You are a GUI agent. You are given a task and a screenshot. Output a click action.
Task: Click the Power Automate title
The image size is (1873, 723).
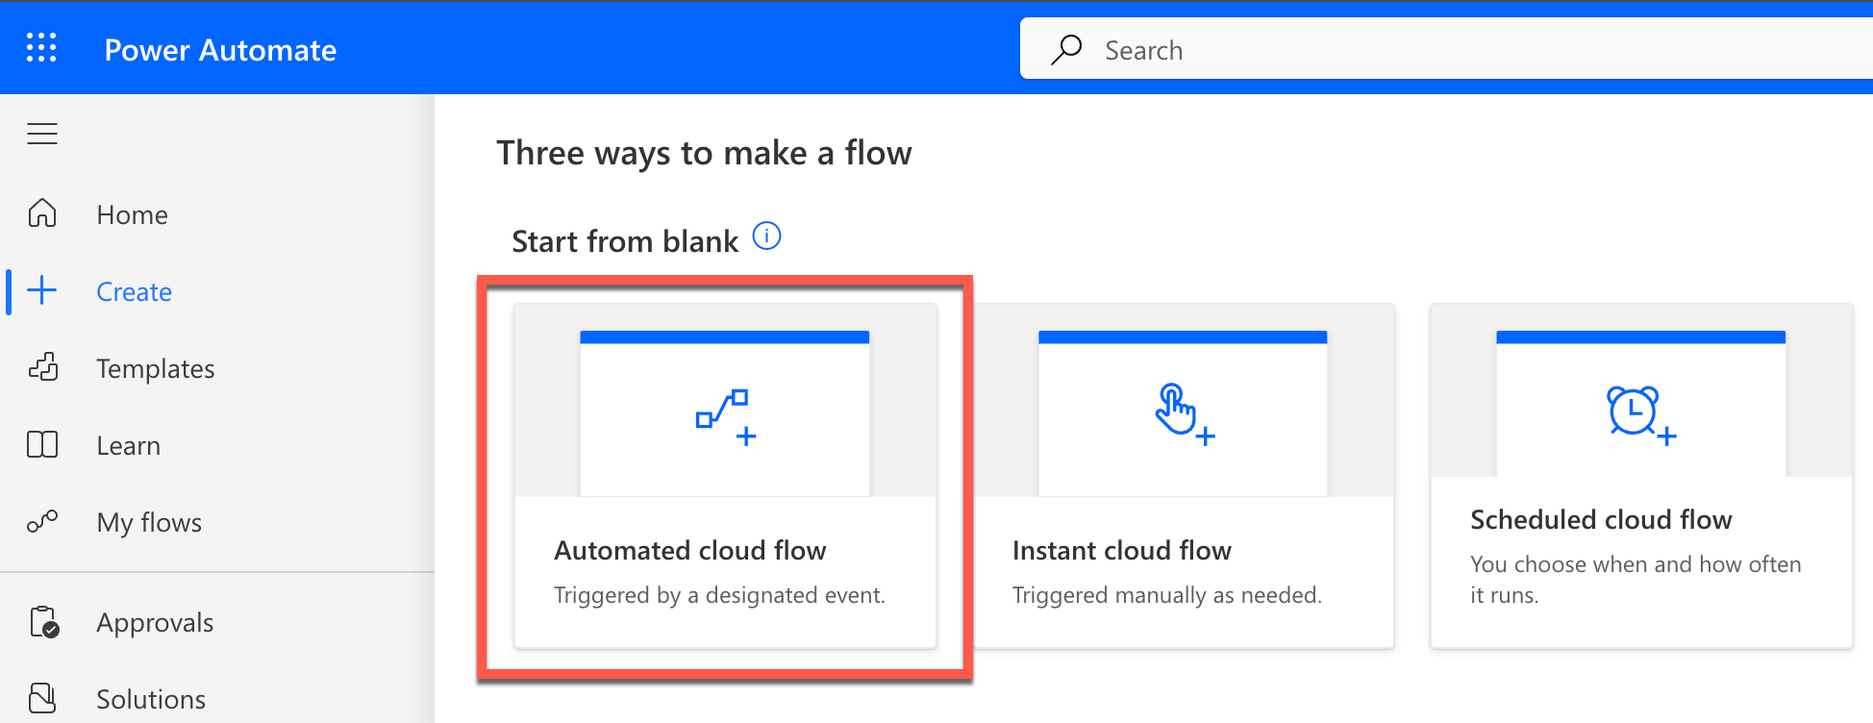(x=220, y=50)
